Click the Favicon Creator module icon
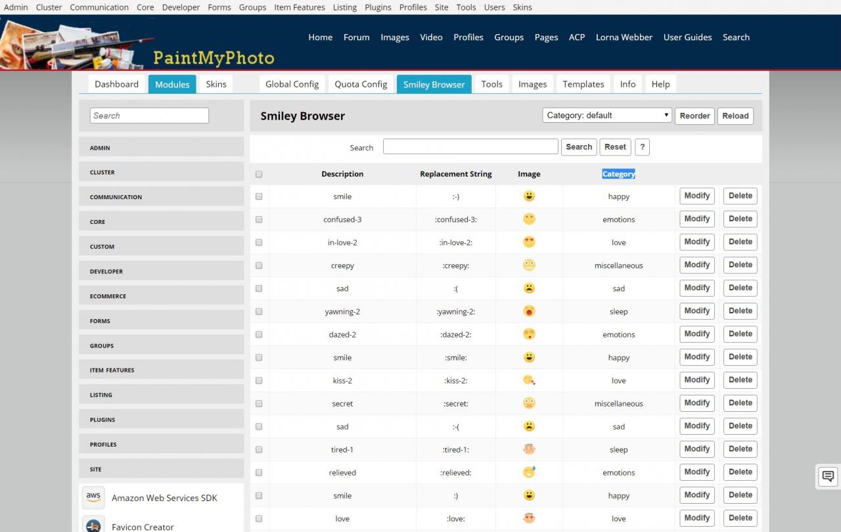This screenshot has height=532, width=841. click(x=93, y=525)
